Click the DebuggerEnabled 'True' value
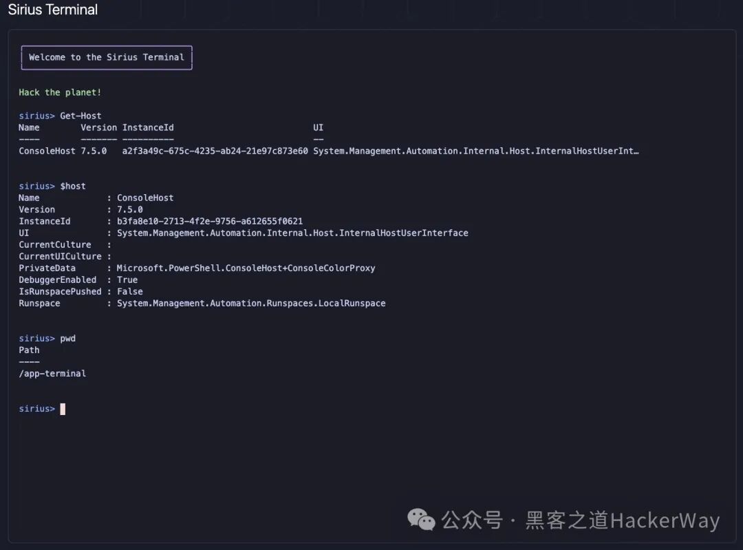This screenshot has height=550, width=743. [x=127, y=279]
